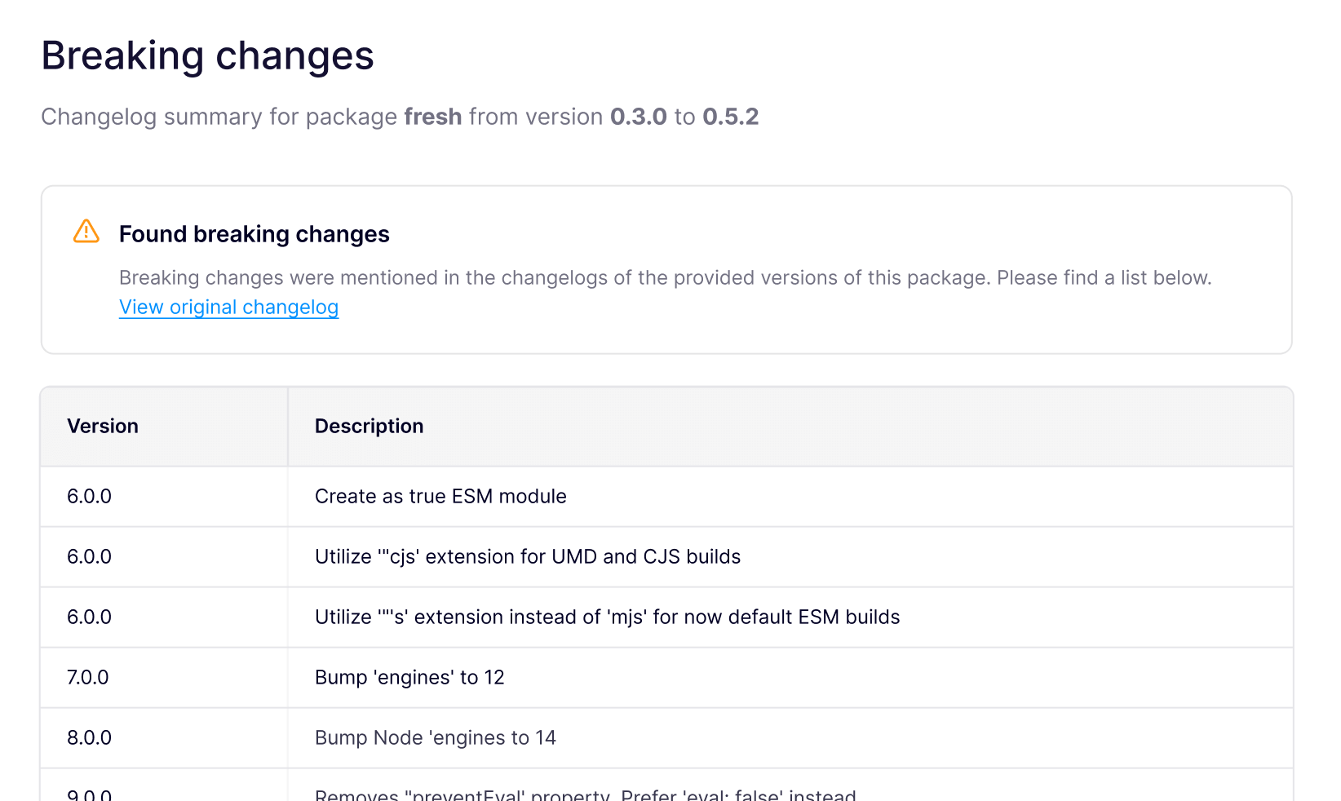Click version 6.0.0 in the first row
Screen dimensions: 1341x801
[89, 496]
